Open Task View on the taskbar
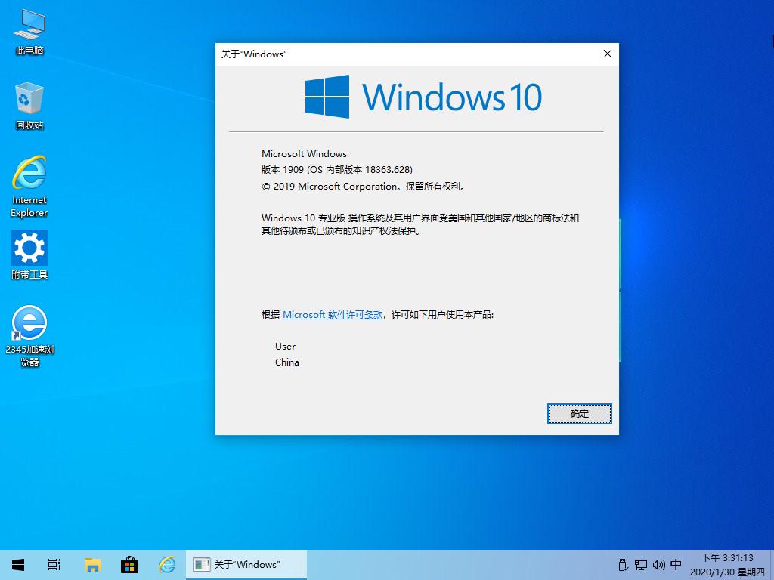The height and width of the screenshot is (580, 774). click(54, 565)
